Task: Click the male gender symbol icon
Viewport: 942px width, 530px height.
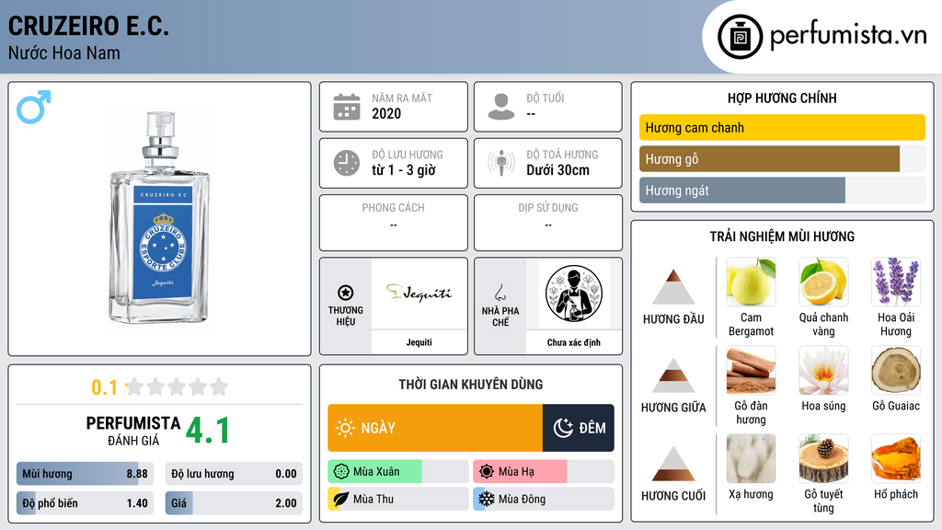Action: (x=34, y=107)
